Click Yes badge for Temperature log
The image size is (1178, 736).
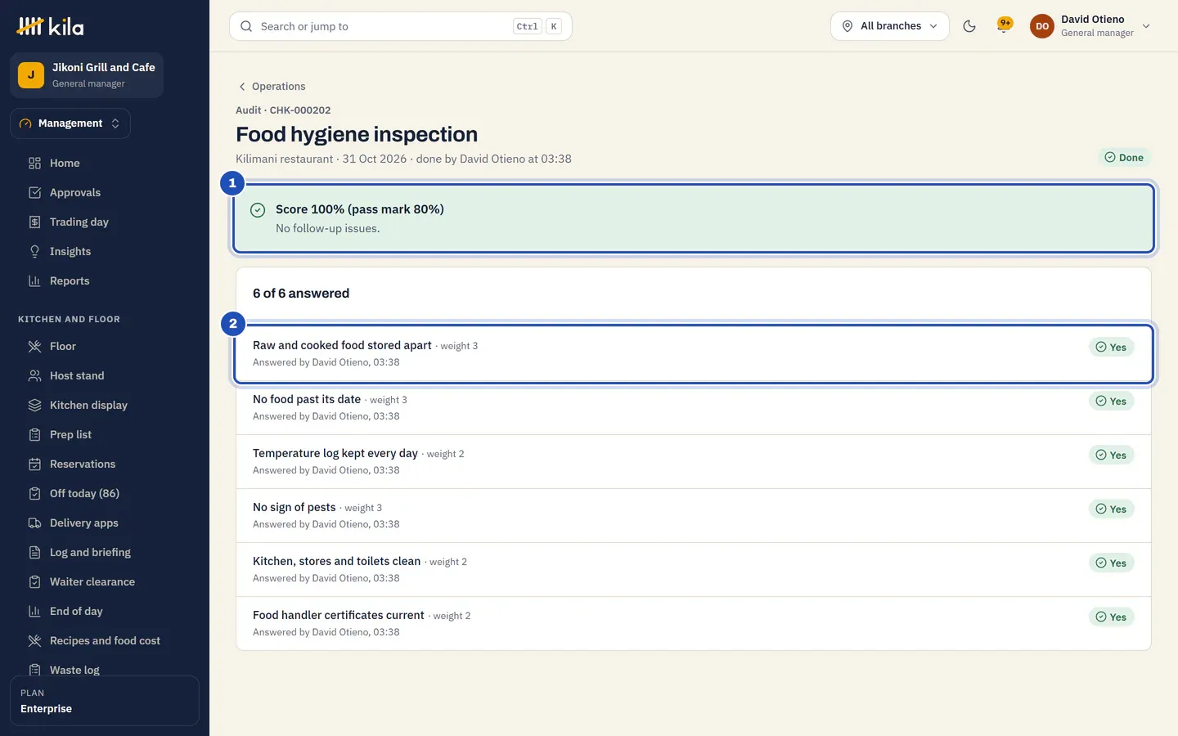click(x=1111, y=455)
